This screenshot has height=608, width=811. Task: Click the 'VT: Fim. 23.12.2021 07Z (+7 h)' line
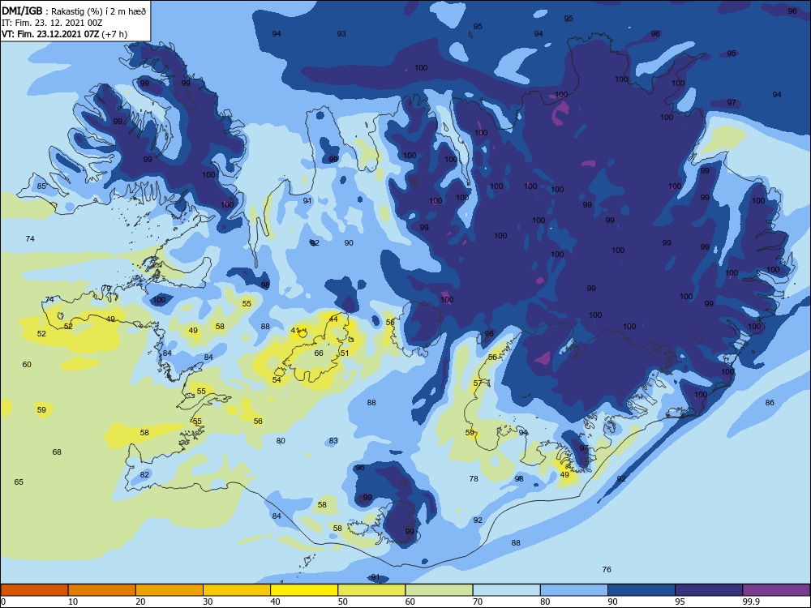pos(64,34)
